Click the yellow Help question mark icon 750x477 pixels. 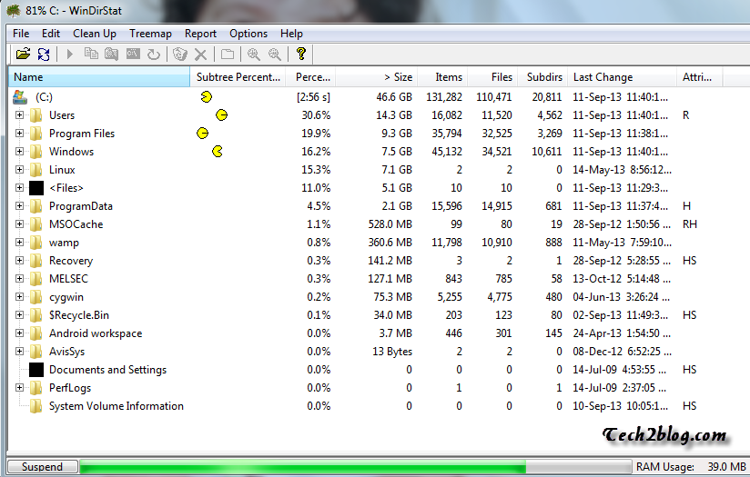pos(301,54)
